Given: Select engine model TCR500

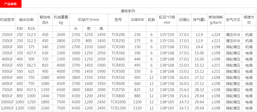Looking at the screenshot, I should [x=118, y=71].
